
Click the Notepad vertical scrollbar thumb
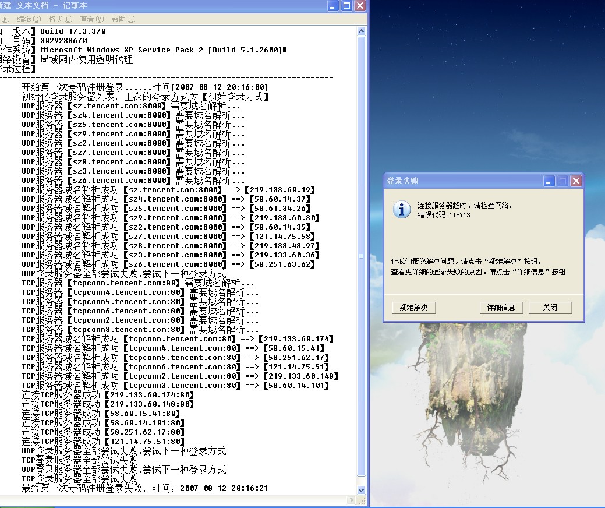click(361, 256)
